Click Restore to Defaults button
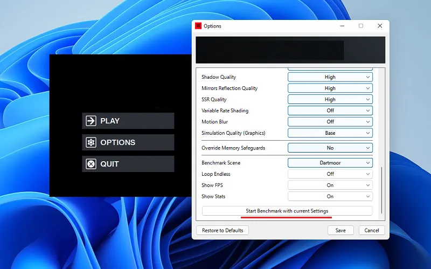Viewport: 431px width, 269px height. coord(223,230)
